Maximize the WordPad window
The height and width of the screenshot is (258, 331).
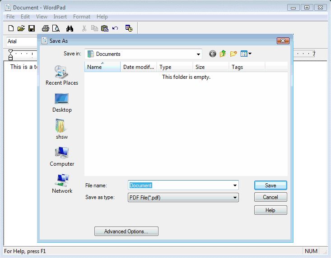pos(307,8)
